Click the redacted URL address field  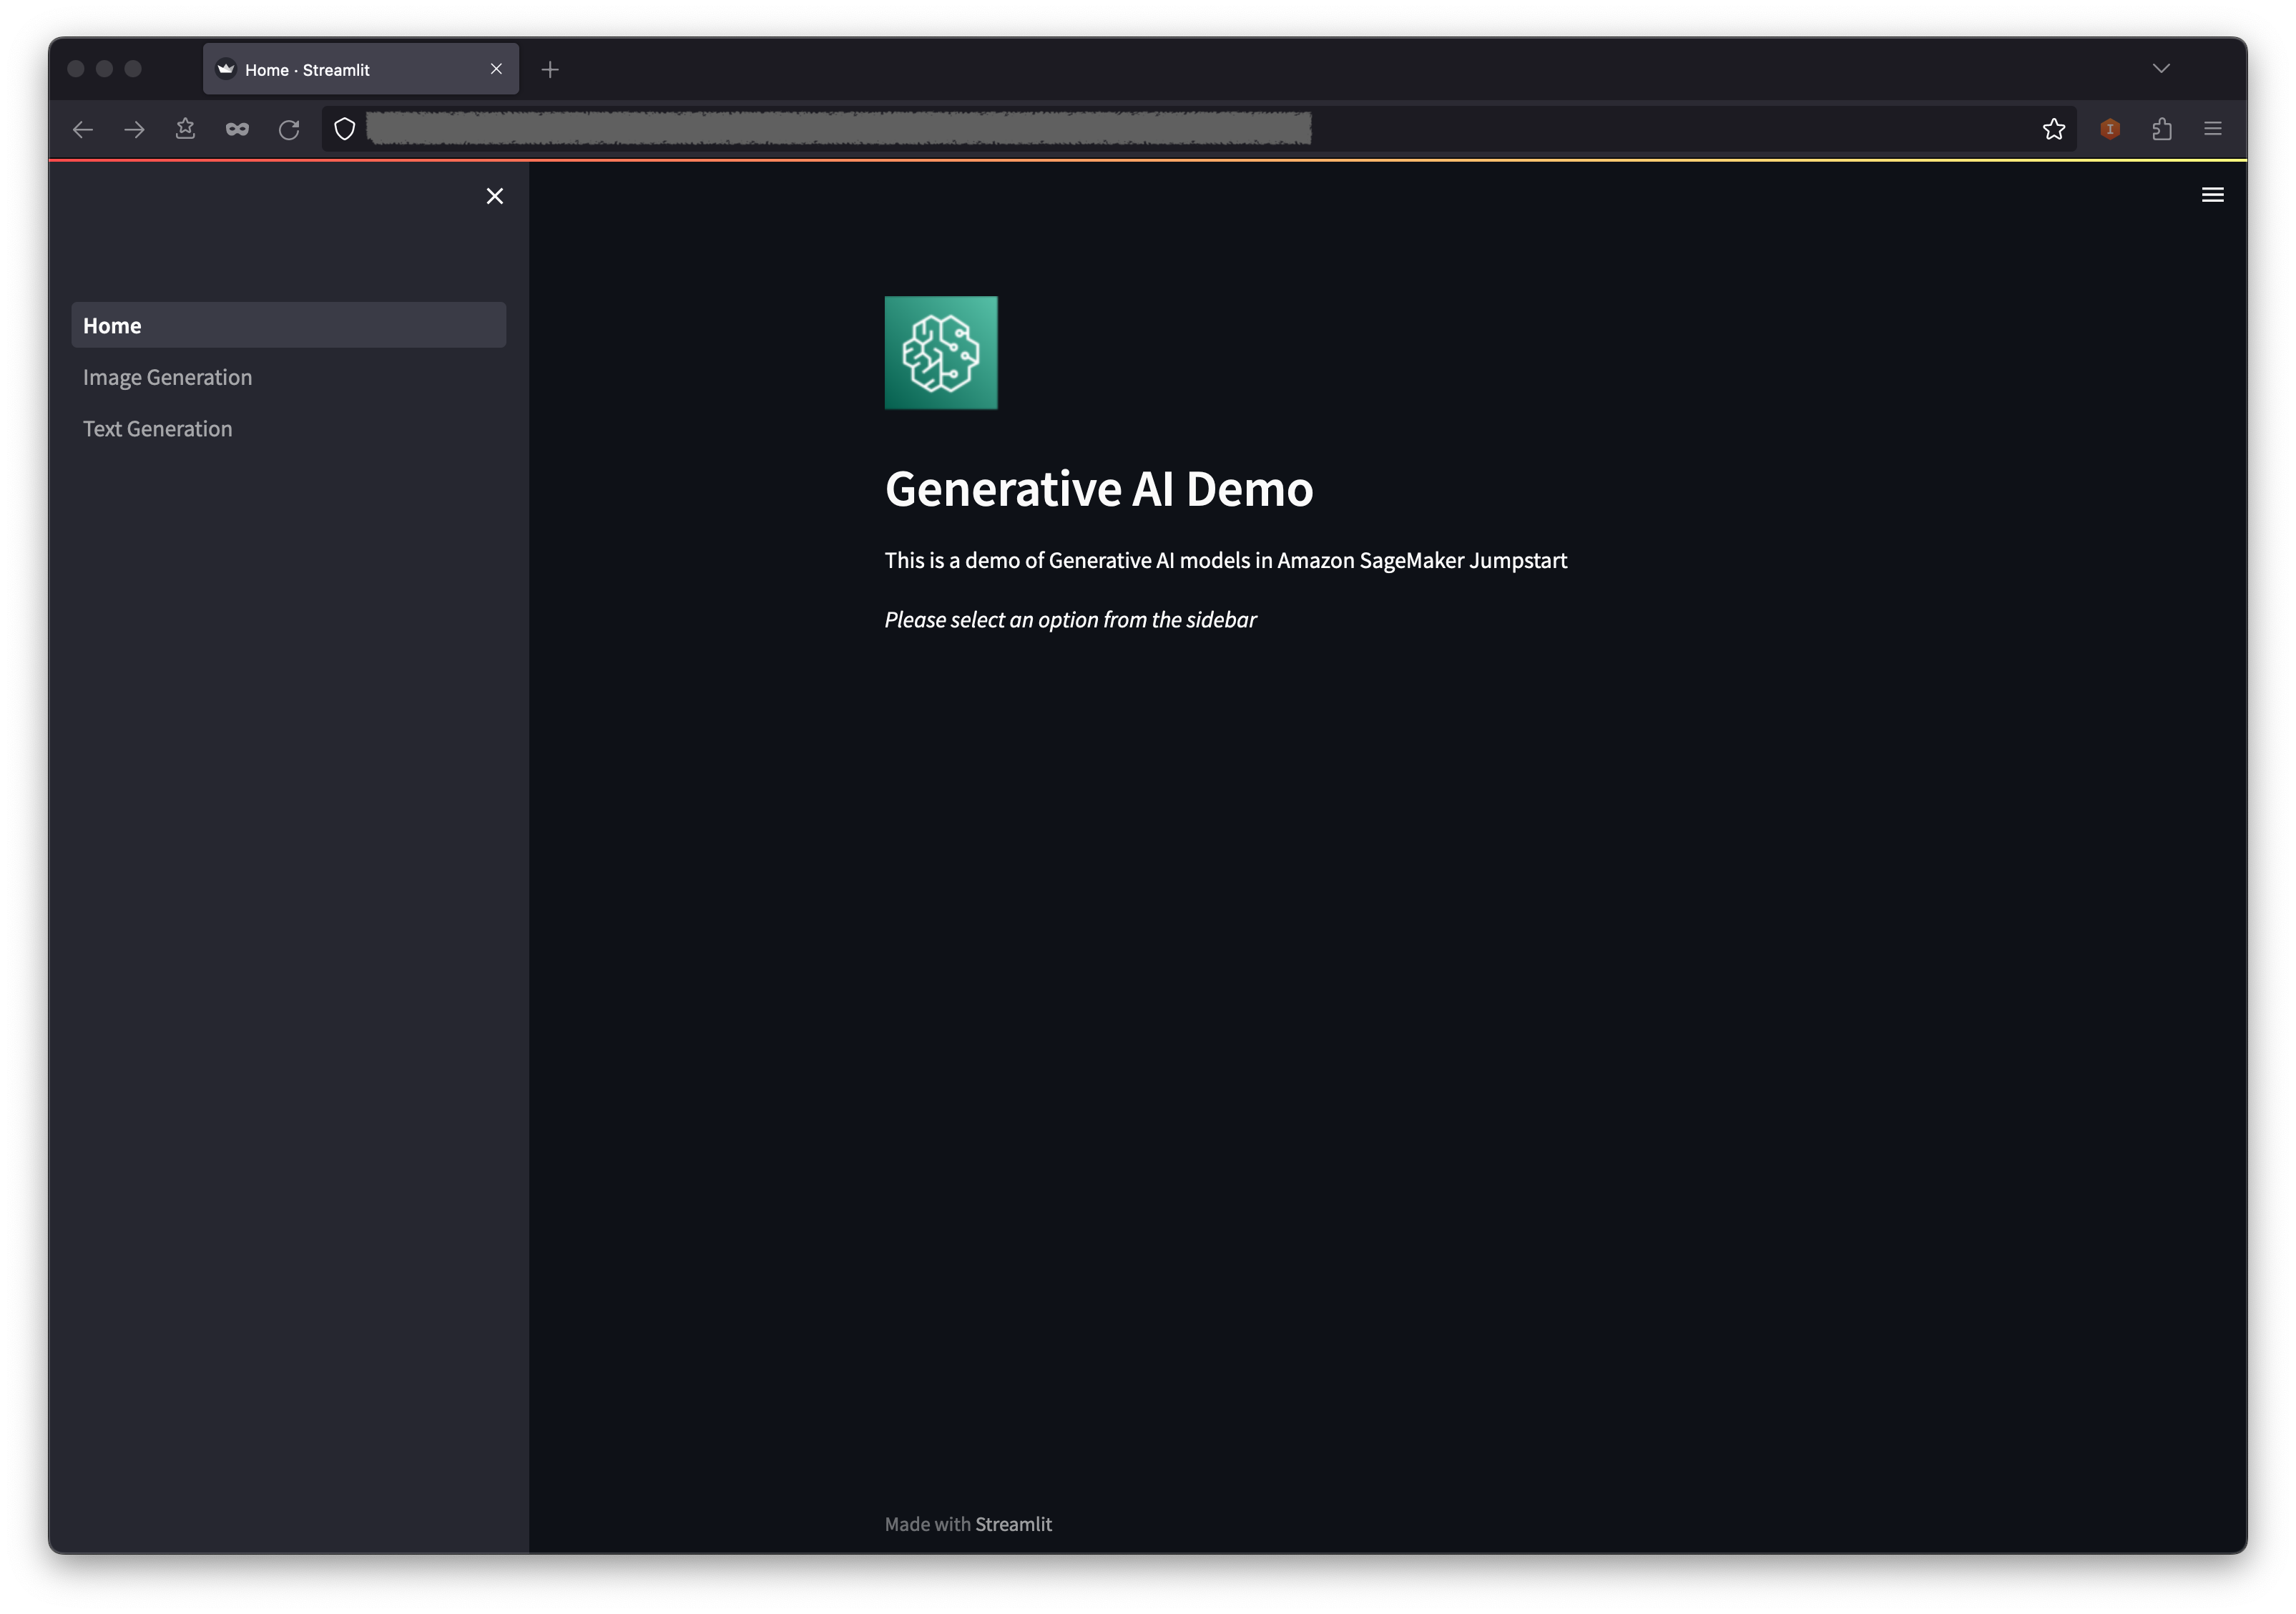pos(838,129)
